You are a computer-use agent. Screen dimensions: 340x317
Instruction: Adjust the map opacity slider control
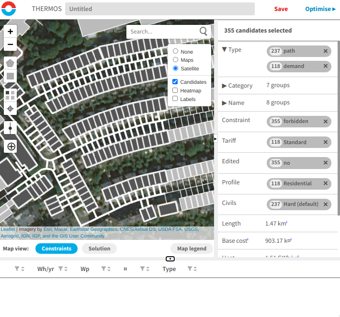[x=10, y=128]
